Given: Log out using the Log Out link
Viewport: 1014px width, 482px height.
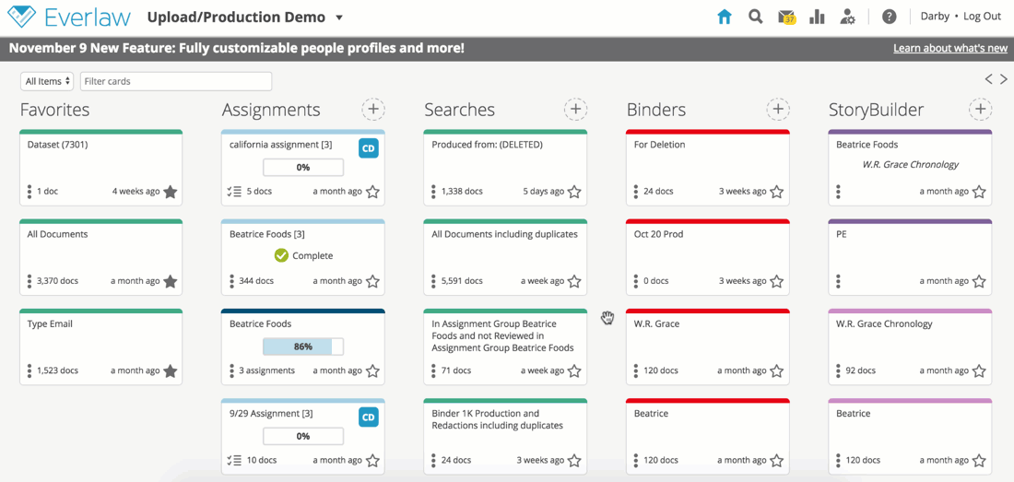Looking at the screenshot, I should (982, 17).
